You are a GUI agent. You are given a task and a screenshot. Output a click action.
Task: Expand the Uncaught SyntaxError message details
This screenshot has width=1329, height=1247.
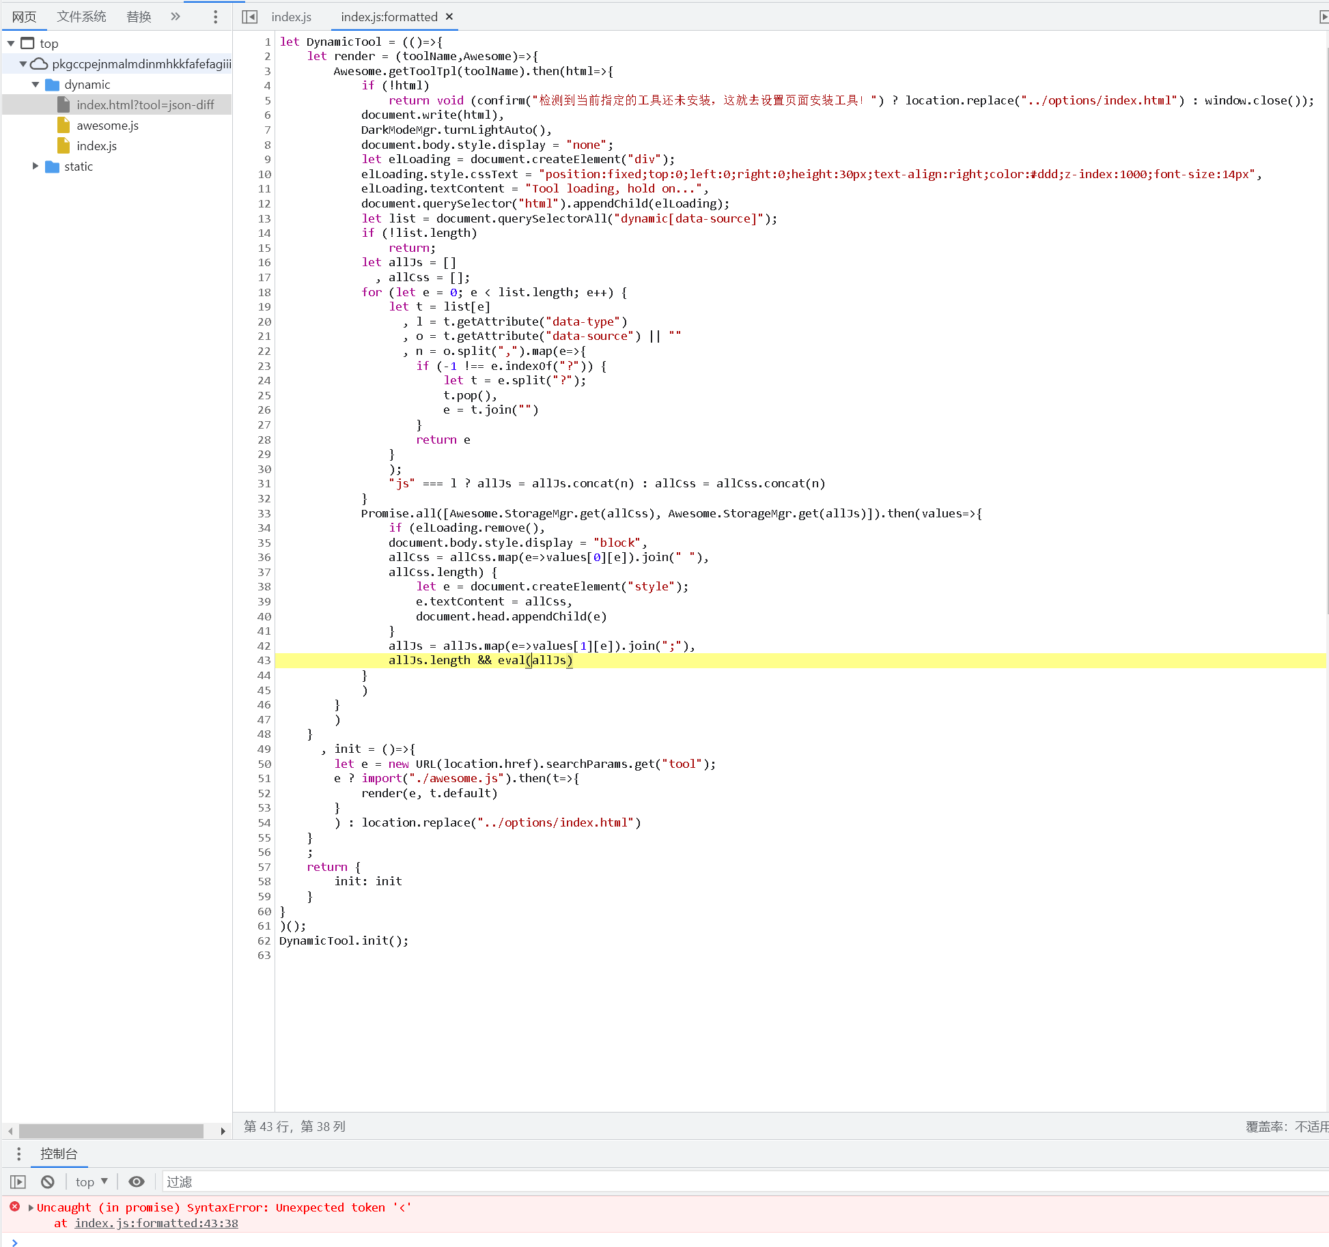point(30,1207)
